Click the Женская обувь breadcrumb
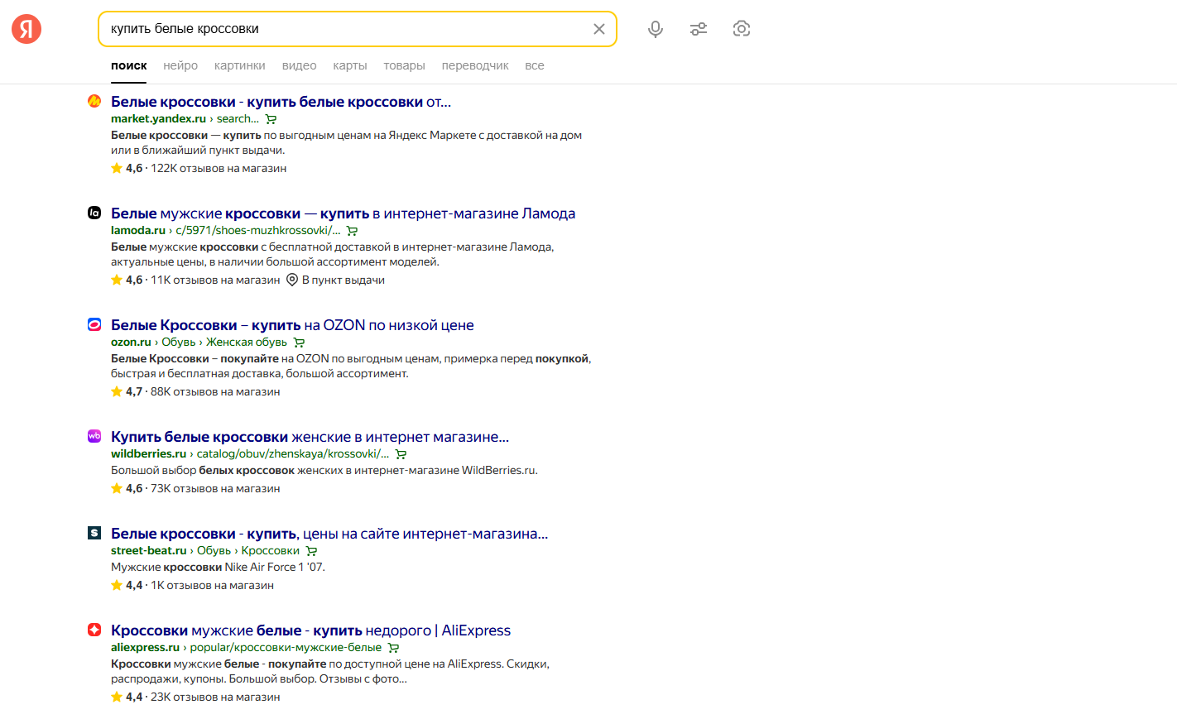 pos(247,342)
